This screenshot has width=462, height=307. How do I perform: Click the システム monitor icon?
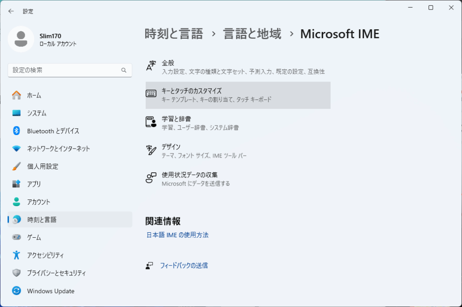[17, 113]
